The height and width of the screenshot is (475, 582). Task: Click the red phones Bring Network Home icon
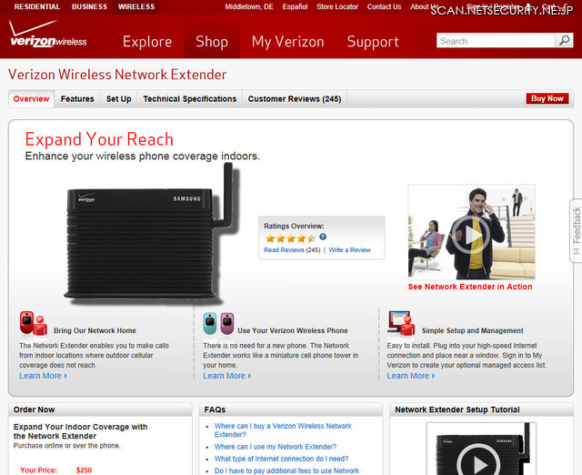click(33, 323)
